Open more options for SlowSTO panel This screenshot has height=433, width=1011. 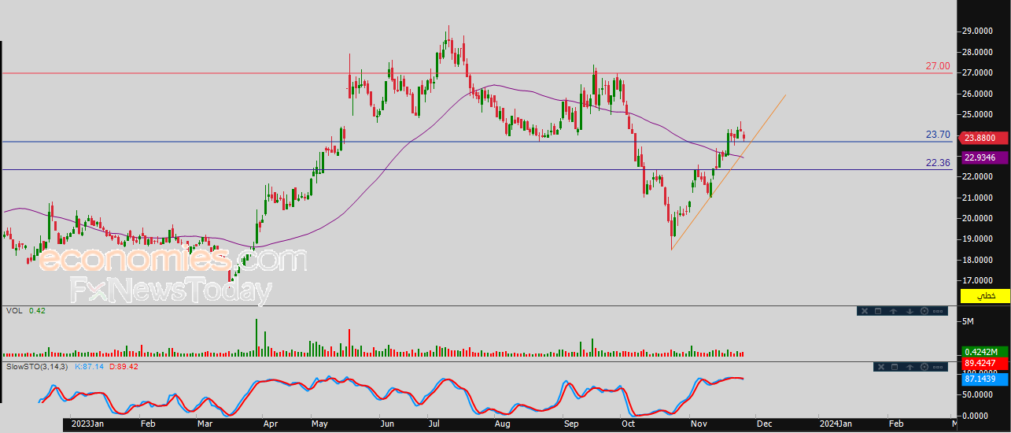pos(938,367)
